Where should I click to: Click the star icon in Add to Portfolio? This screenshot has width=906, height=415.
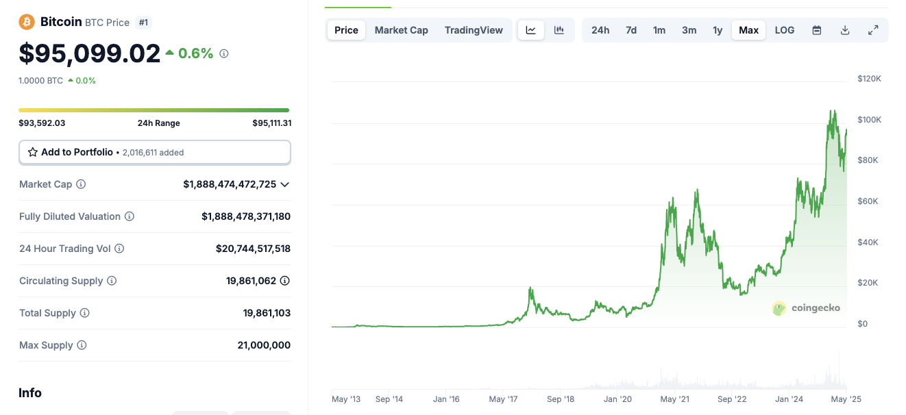32,152
